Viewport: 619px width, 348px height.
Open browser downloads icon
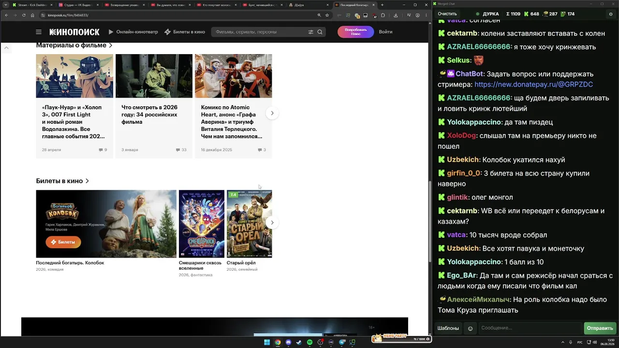click(x=396, y=15)
